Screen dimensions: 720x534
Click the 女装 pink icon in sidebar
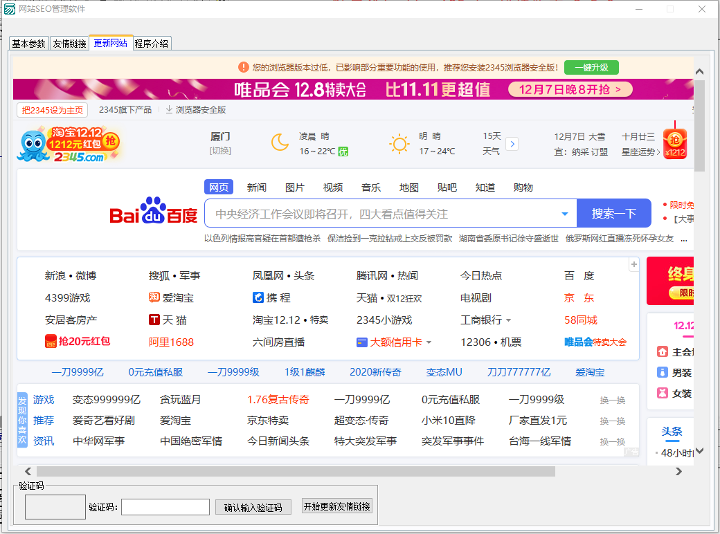click(662, 393)
